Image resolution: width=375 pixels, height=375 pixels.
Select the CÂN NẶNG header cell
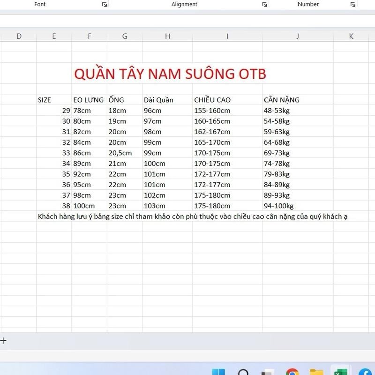[282, 100]
